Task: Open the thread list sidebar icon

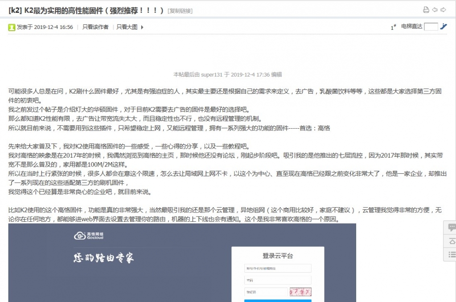Action: [x=451, y=254]
